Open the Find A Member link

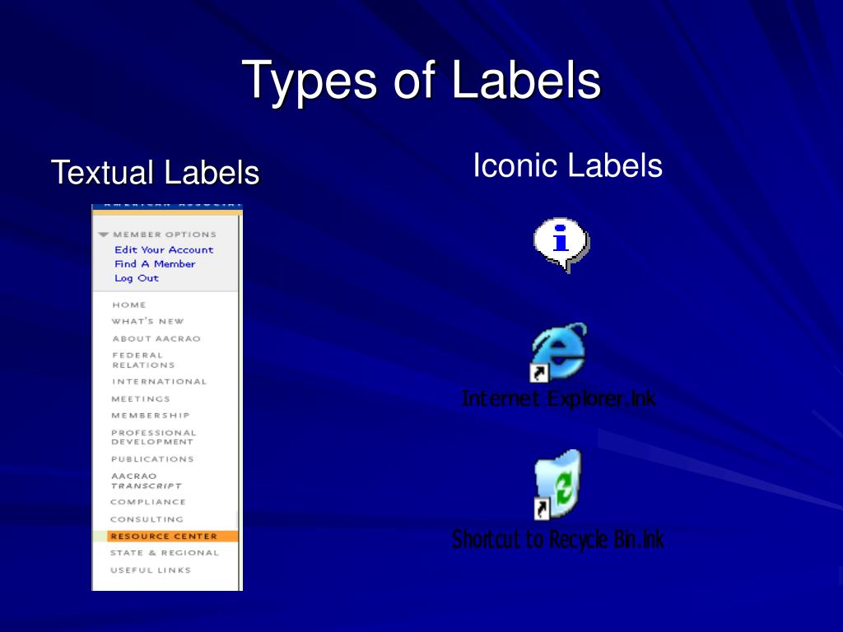coord(155,264)
